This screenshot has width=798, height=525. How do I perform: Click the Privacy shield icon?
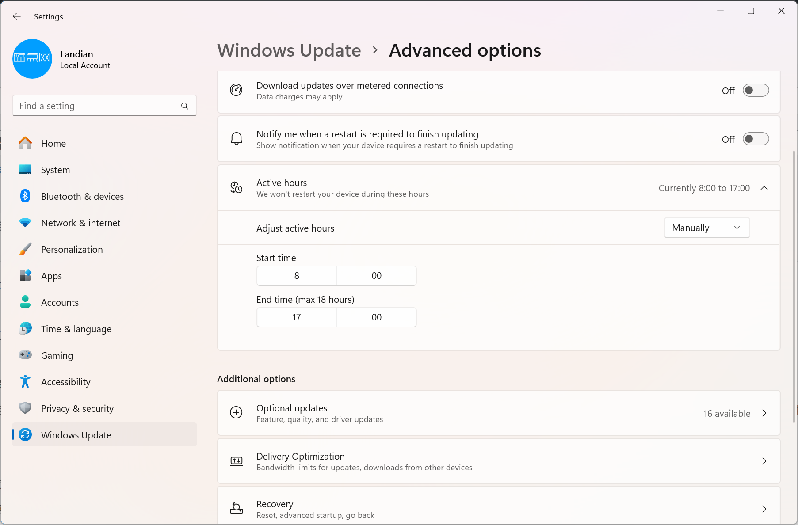click(x=25, y=408)
